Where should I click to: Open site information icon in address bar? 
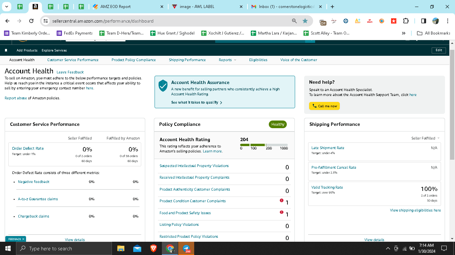coord(46,21)
